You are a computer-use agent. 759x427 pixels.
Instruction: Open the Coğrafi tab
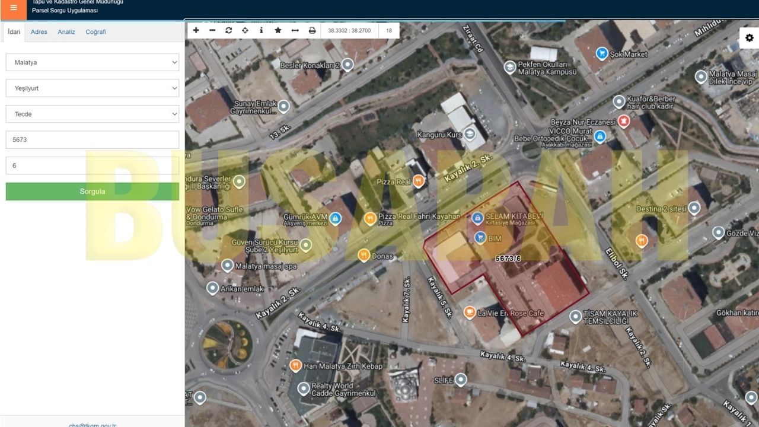click(x=95, y=32)
